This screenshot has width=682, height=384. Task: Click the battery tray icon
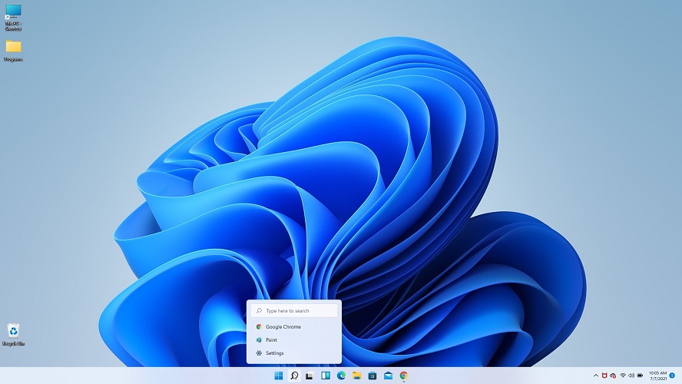coord(640,376)
